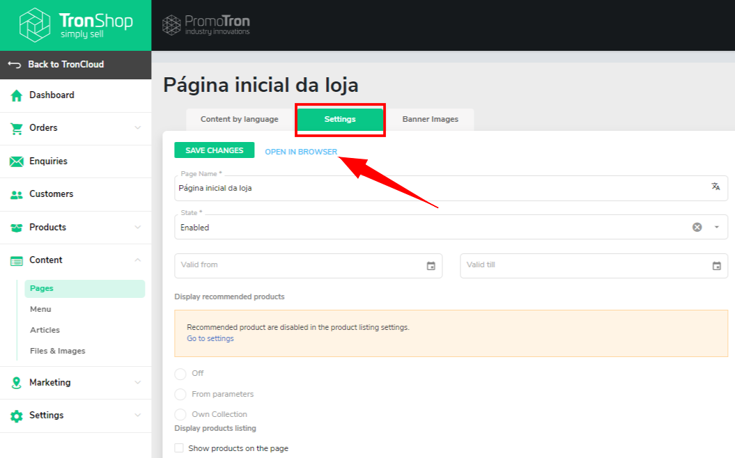Open the Customers menu item

coord(75,194)
